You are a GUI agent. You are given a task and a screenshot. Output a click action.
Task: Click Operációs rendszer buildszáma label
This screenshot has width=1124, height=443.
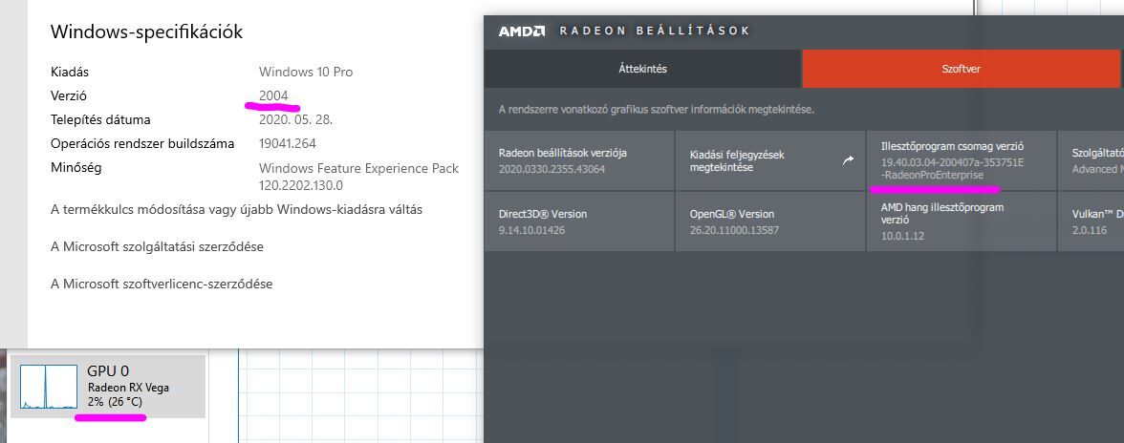141,143
